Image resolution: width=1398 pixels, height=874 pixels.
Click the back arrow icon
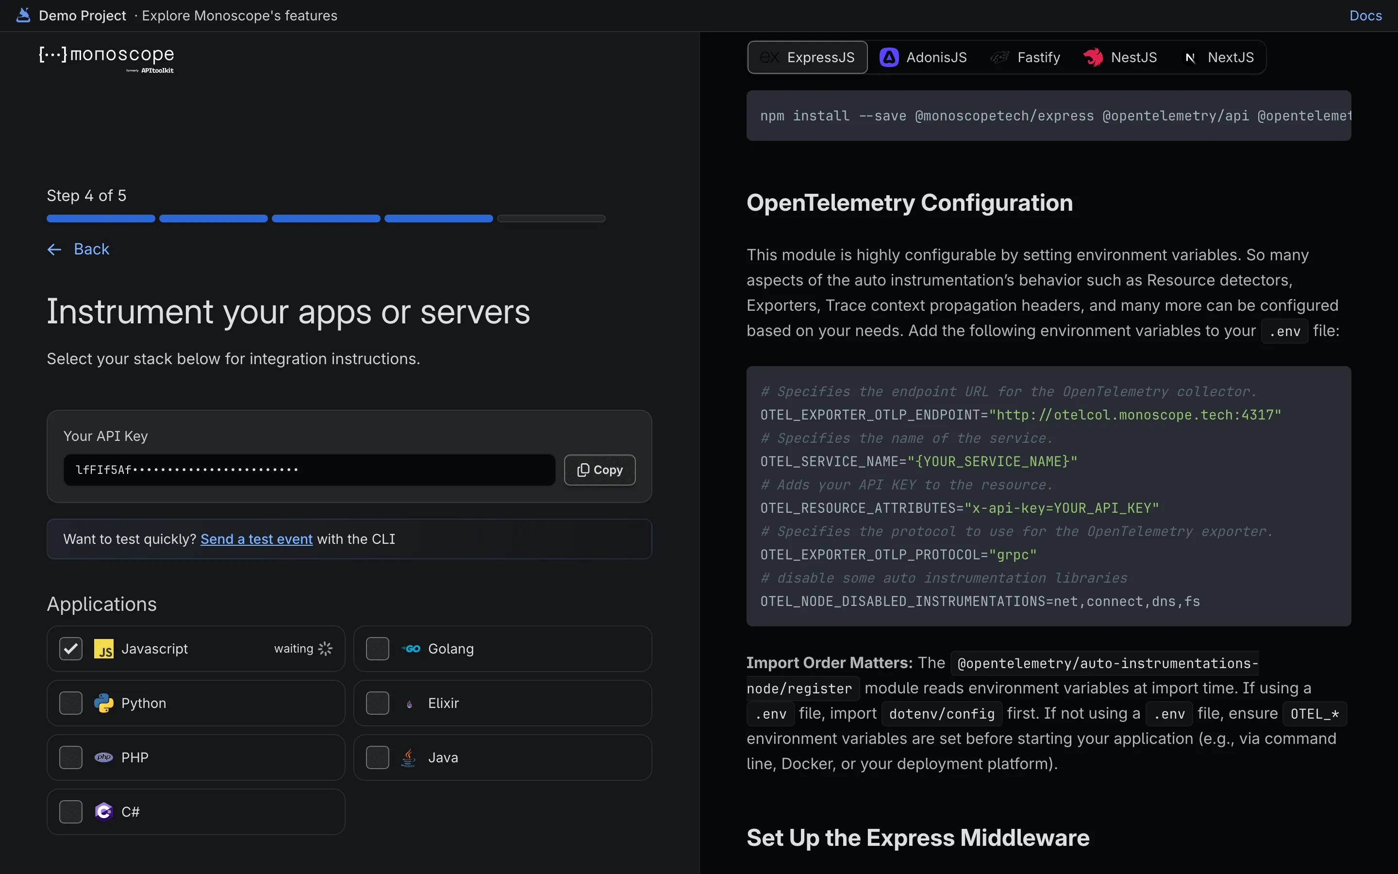(x=54, y=249)
